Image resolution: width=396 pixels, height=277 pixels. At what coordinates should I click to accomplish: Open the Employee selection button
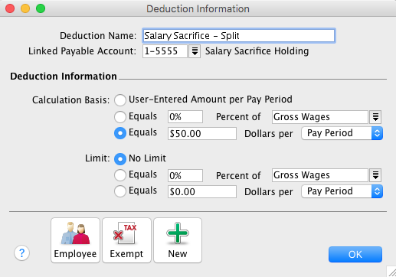coord(75,240)
